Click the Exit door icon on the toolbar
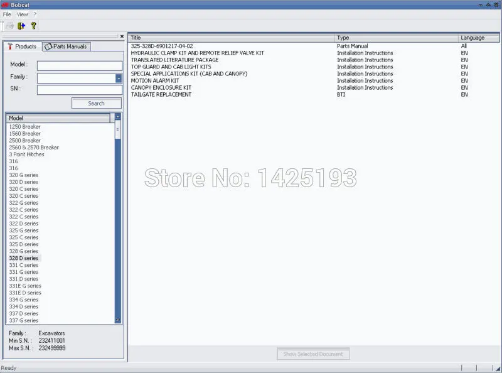502x373 pixels. click(20, 26)
